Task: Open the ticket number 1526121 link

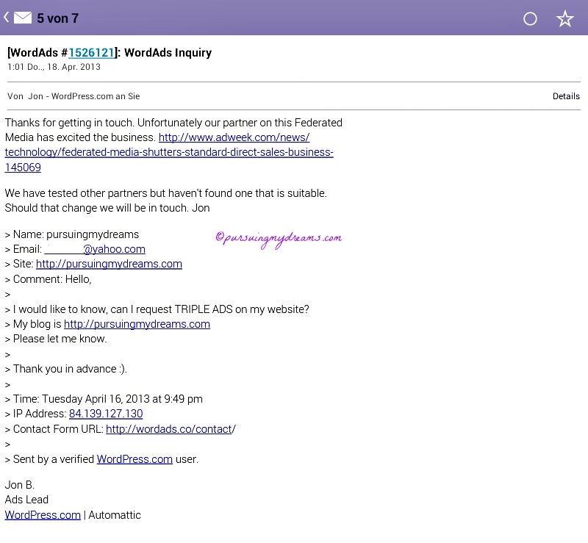Action: (x=91, y=53)
